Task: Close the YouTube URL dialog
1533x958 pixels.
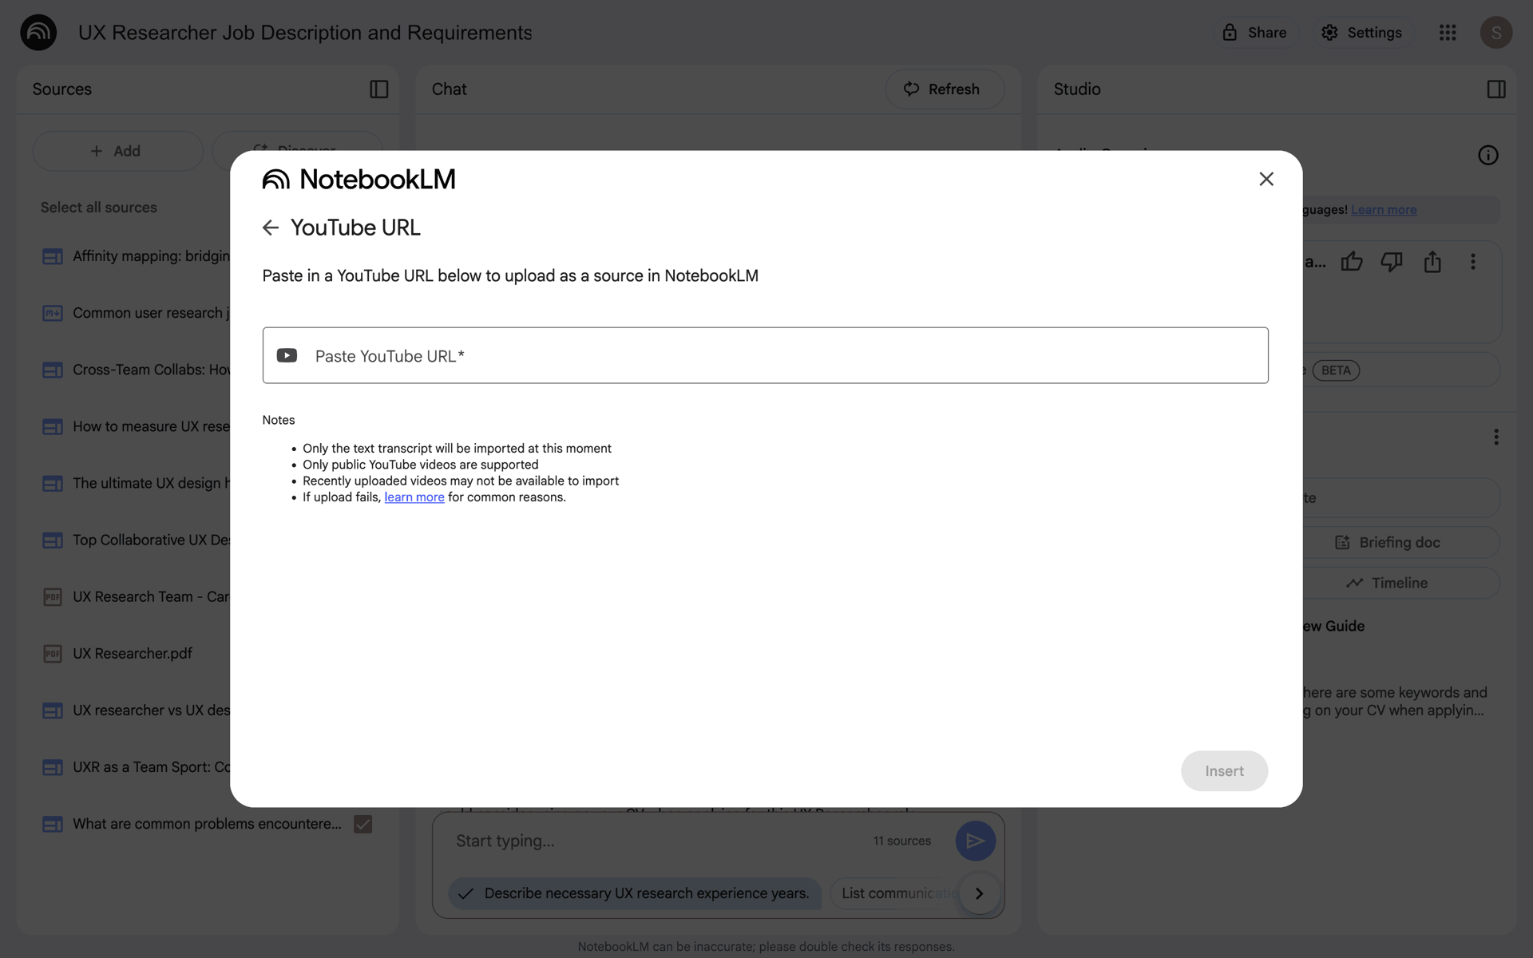Action: tap(1266, 179)
